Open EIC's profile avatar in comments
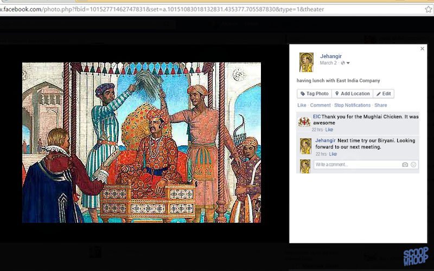Screen dimensions: 434x271 304,121
